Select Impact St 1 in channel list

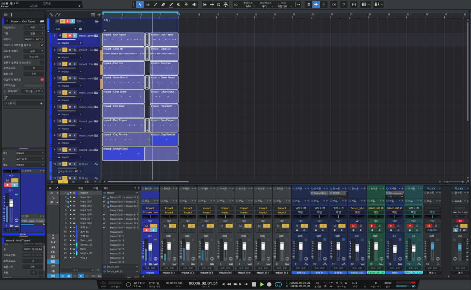click(x=86, y=197)
